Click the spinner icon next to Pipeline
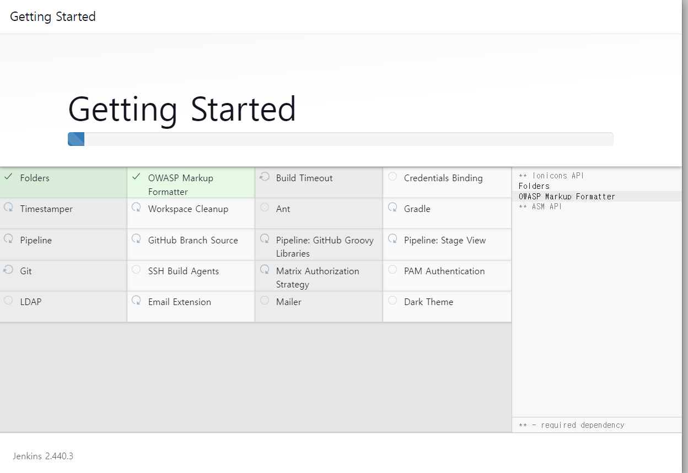The image size is (688, 473). click(9, 239)
